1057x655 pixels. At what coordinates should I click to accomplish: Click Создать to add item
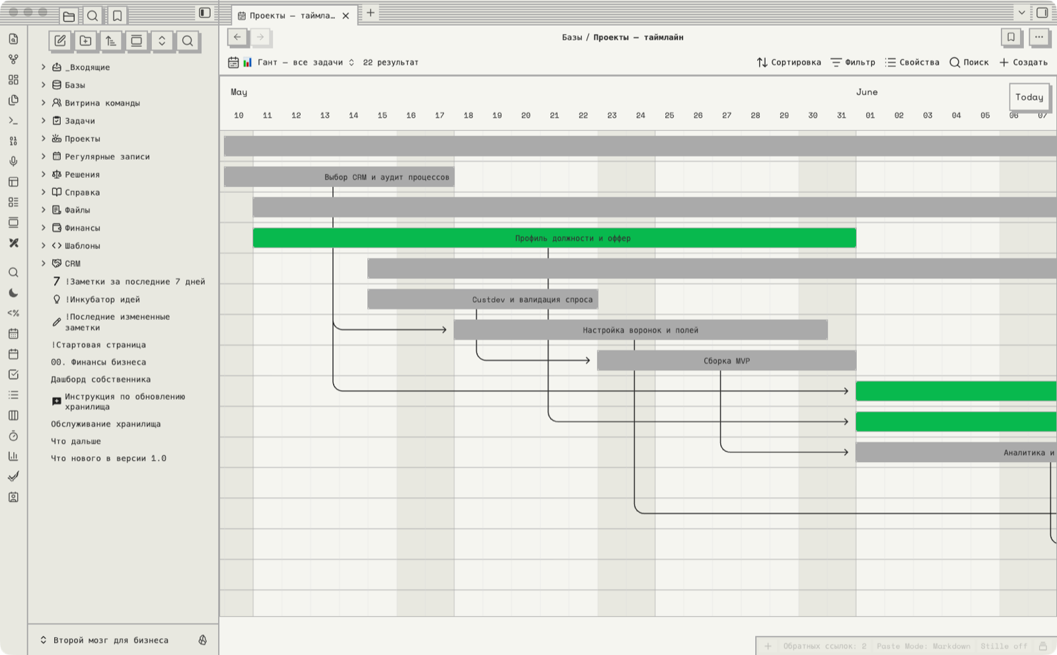click(x=1023, y=63)
